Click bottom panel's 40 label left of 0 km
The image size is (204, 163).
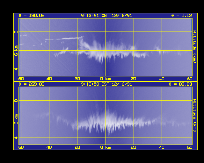[49, 147]
